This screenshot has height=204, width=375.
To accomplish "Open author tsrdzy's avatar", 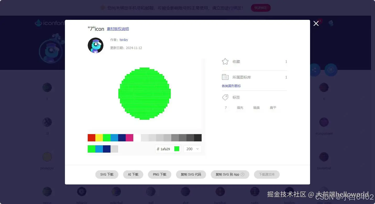I will pos(95,45).
